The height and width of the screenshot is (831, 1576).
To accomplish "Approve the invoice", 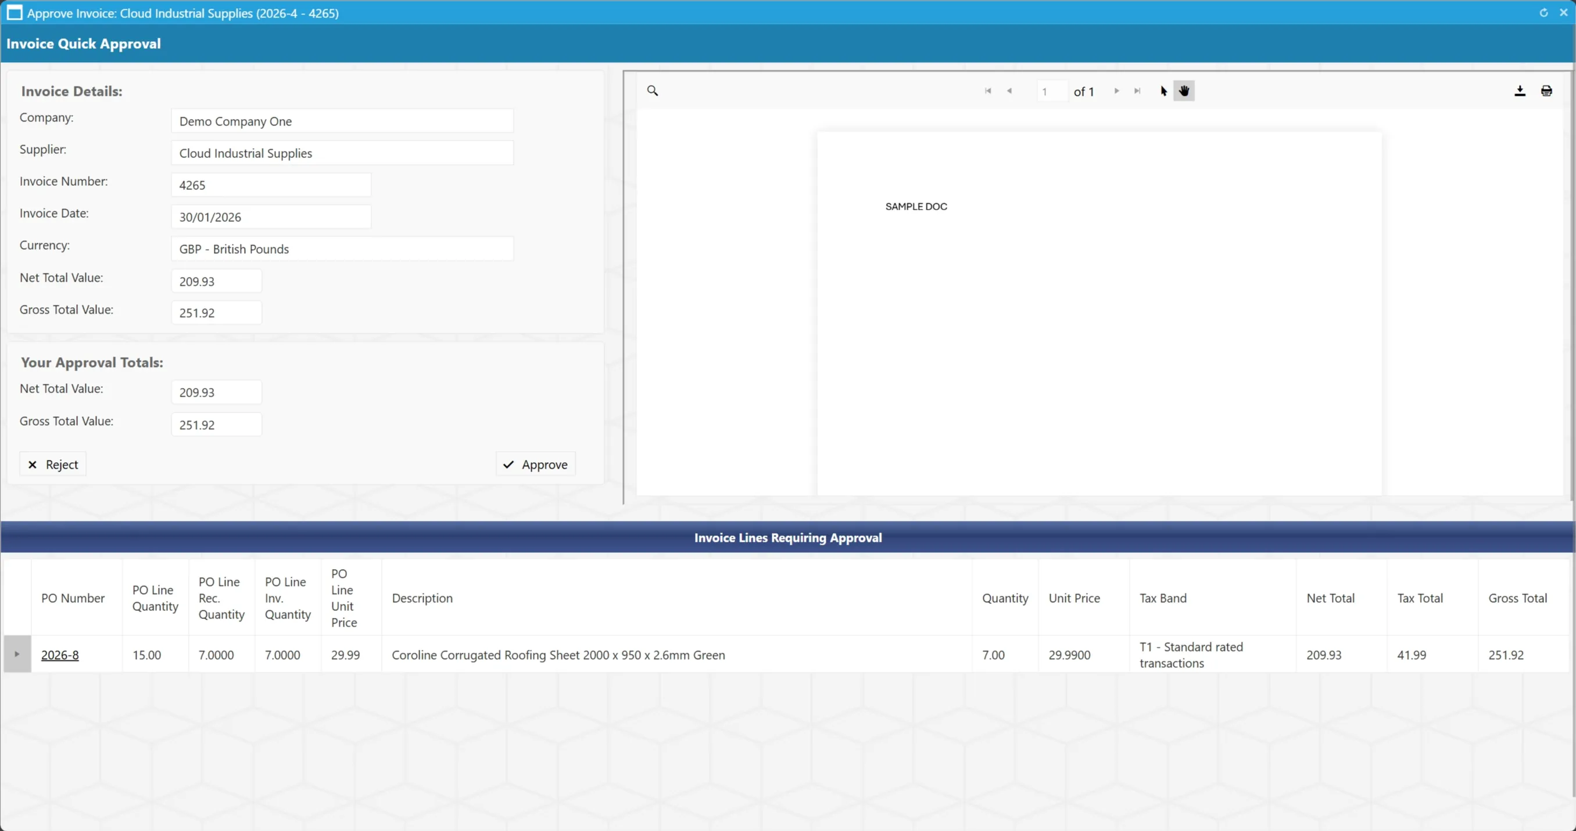I will 535,464.
